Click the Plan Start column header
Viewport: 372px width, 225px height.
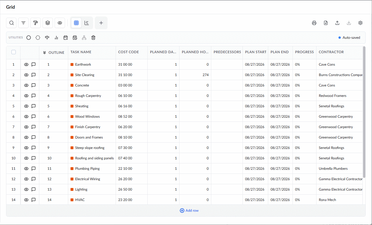[x=256, y=52]
